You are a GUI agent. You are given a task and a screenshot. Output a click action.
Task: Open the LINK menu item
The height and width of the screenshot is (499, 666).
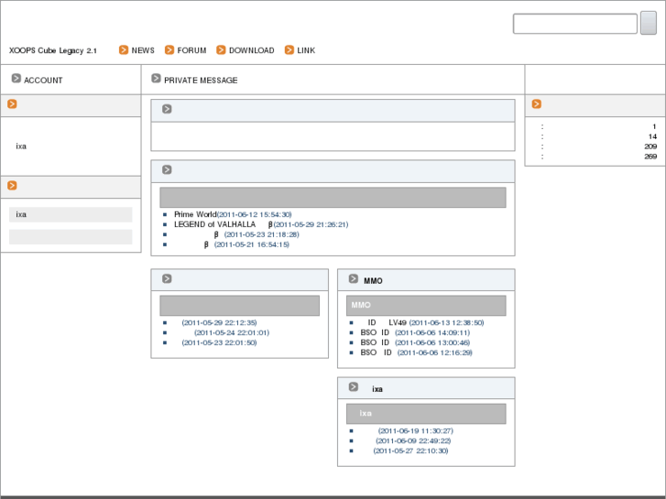pyautogui.click(x=306, y=50)
